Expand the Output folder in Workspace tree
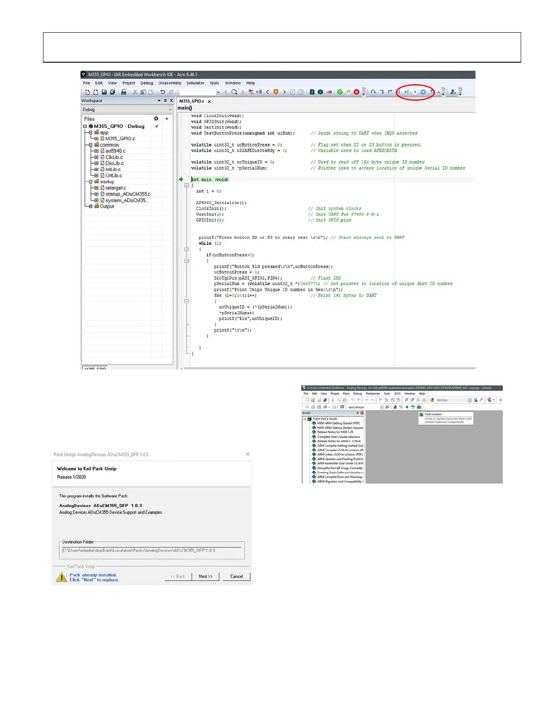This screenshot has height=709, width=548. (90, 206)
